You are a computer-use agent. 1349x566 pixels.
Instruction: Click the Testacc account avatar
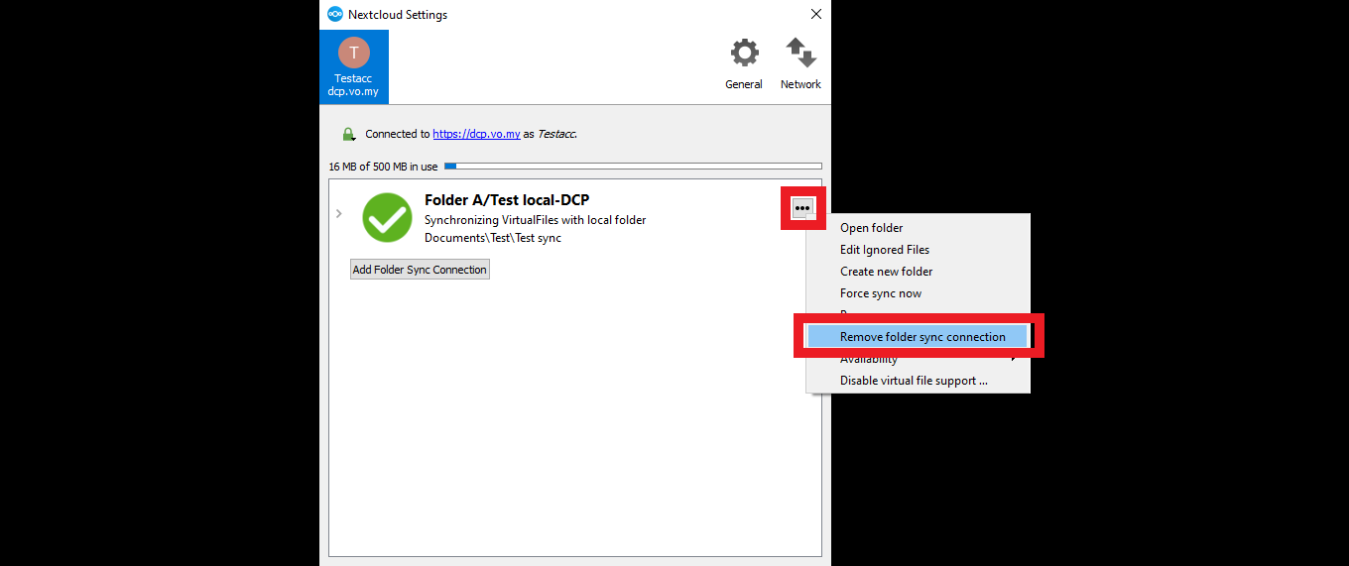pyautogui.click(x=353, y=53)
